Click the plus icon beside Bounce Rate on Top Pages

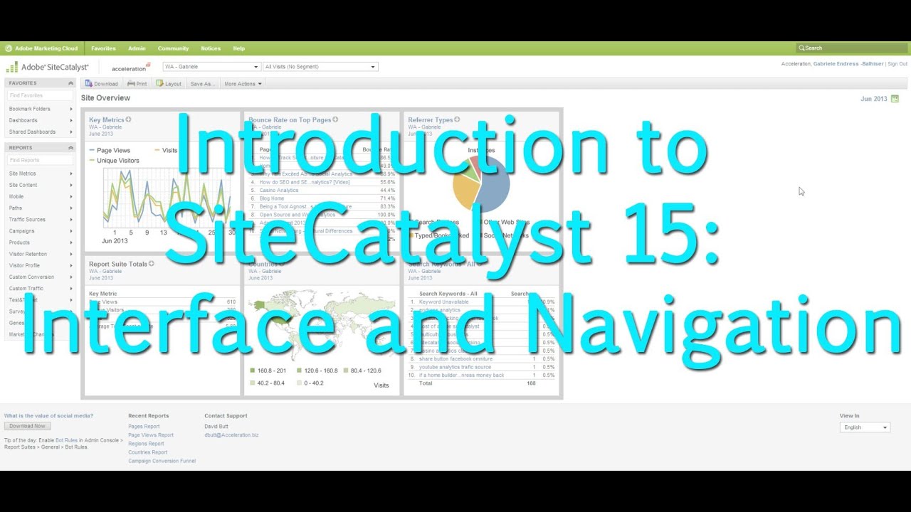point(335,119)
